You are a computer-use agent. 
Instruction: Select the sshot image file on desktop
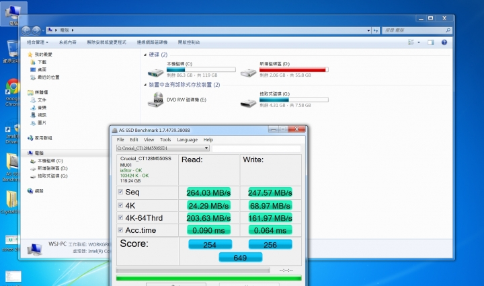click(x=12, y=240)
